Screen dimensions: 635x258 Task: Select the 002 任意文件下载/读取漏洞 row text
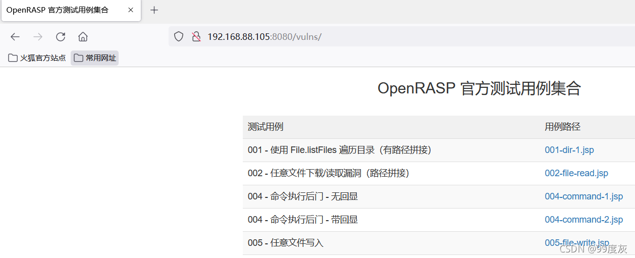329,173
